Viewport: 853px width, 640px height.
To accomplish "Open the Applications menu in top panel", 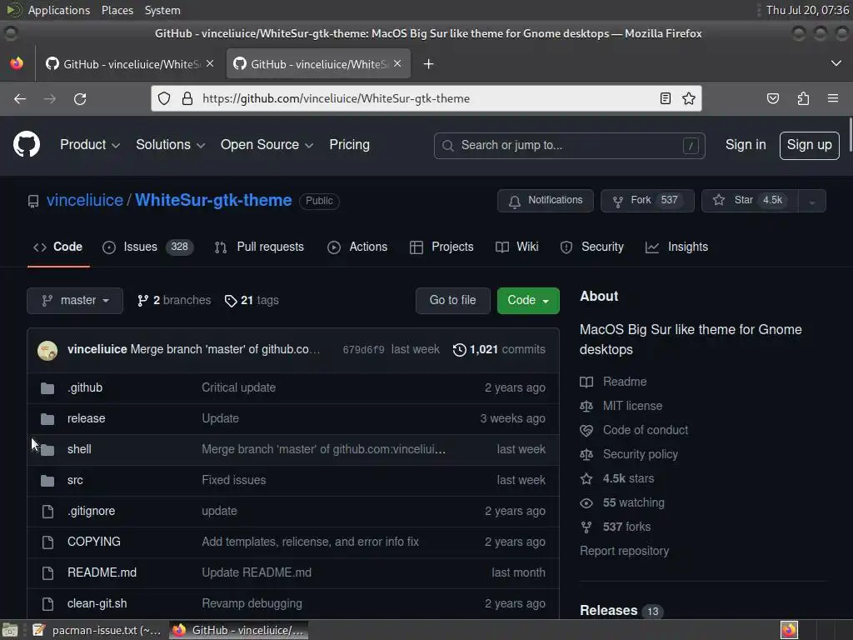I will coord(59,10).
